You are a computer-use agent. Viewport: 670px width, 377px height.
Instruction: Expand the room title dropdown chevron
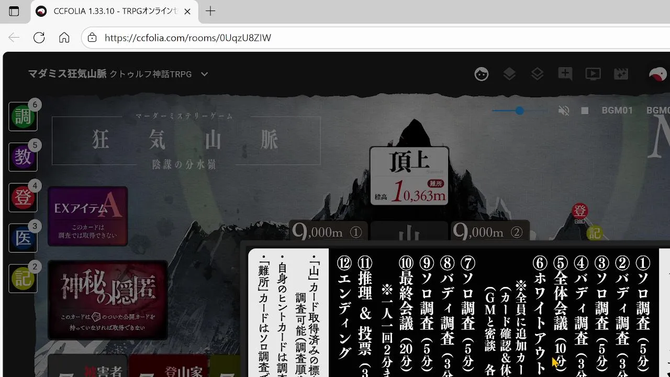click(x=205, y=74)
